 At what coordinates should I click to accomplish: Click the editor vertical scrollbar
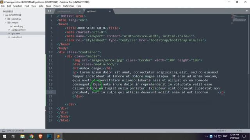249,44
